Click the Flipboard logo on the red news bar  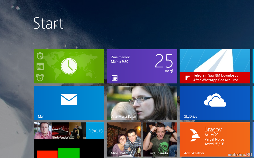[187, 78]
